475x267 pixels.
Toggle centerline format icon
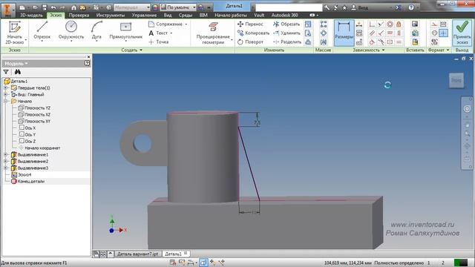[x=434, y=33]
